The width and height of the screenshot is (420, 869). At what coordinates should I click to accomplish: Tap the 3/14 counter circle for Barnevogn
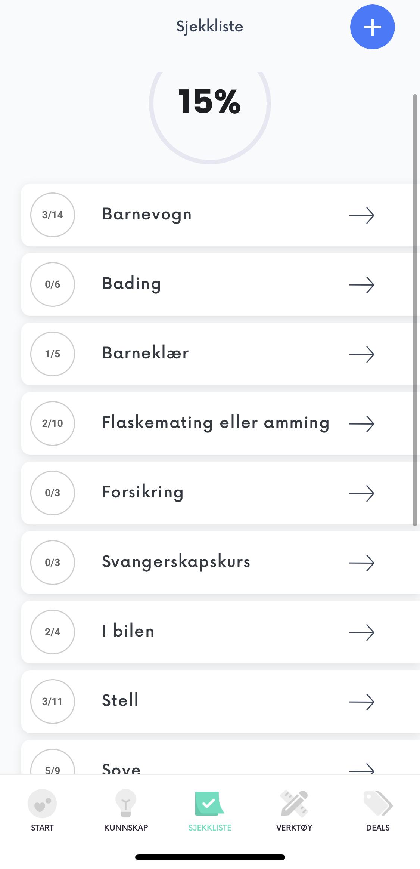coord(53,215)
